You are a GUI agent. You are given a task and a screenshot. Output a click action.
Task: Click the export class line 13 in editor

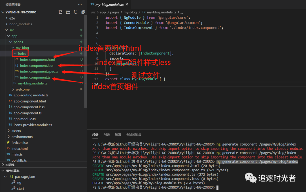click(x=135, y=79)
